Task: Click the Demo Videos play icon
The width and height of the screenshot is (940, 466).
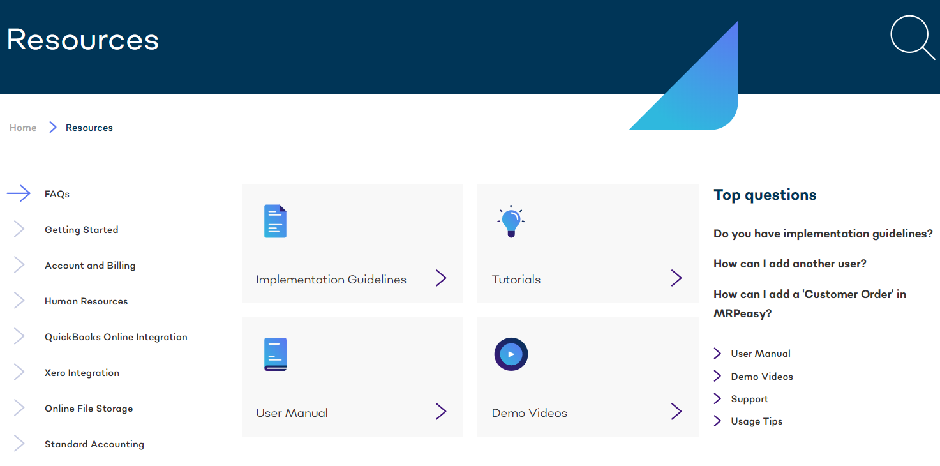Action: [x=511, y=354]
